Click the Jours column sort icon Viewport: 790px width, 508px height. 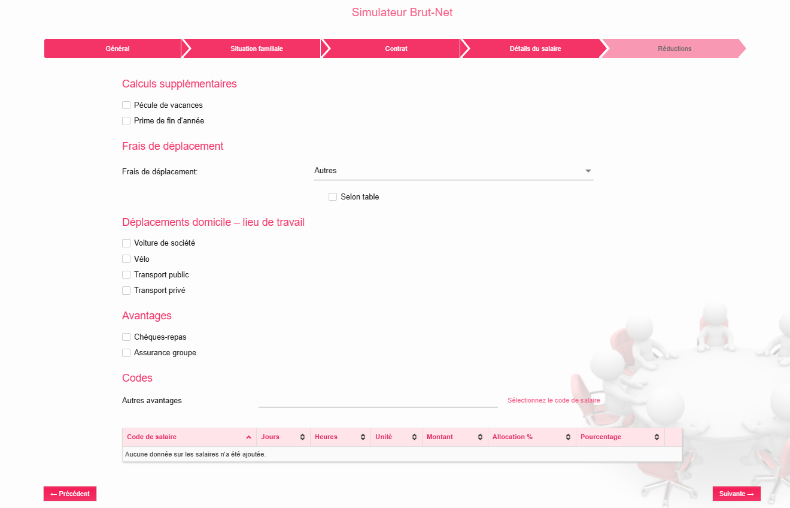pos(302,437)
